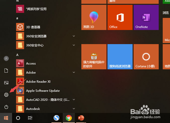Image resolution: width=170 pixels, height=123 pixels.
Task: Open Adobe Reader XI
Action: tap(45, 81)
